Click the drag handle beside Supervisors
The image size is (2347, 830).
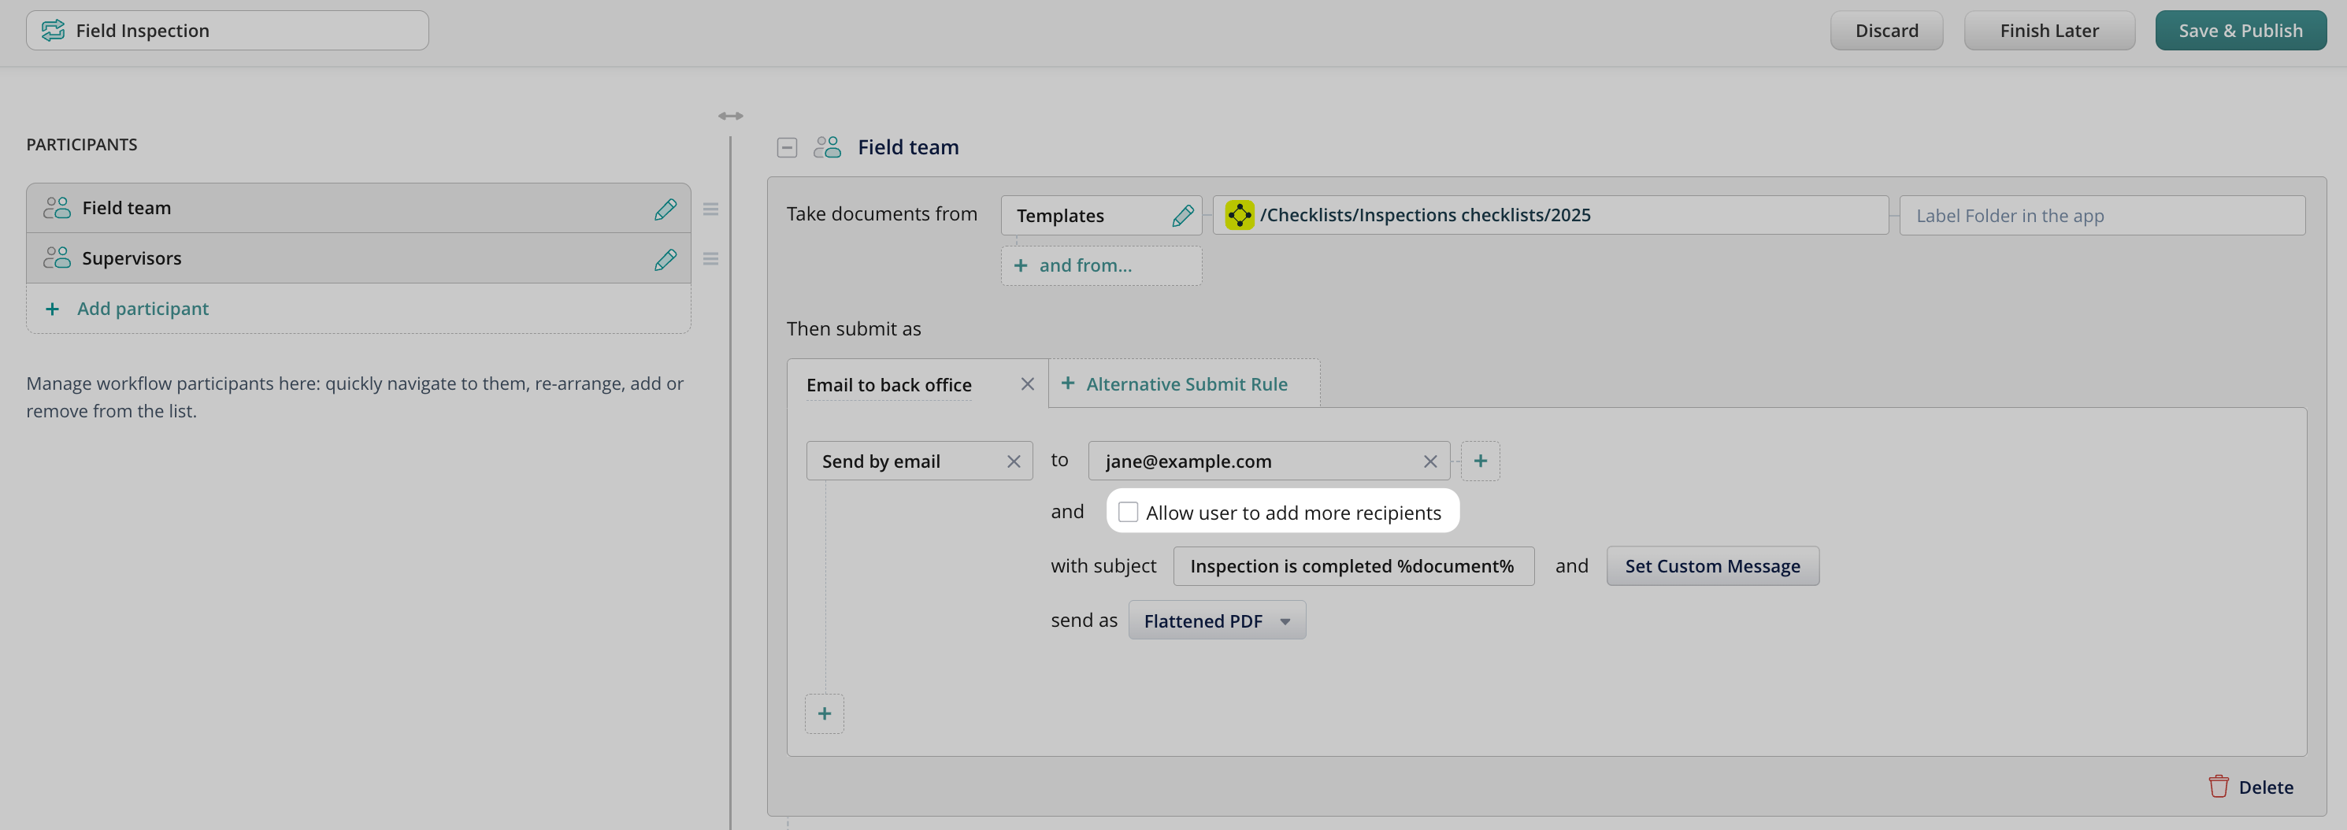710,259
